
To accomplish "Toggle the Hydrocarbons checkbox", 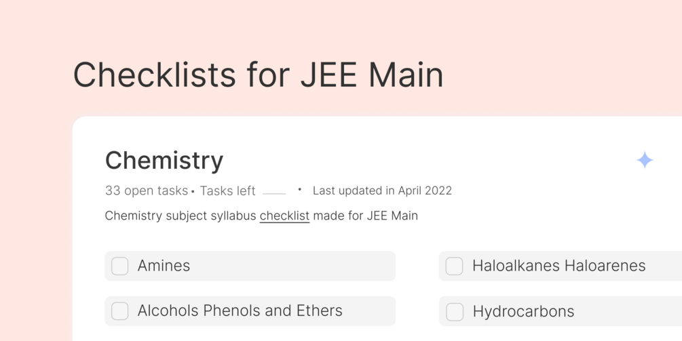I will pos(455,312).
